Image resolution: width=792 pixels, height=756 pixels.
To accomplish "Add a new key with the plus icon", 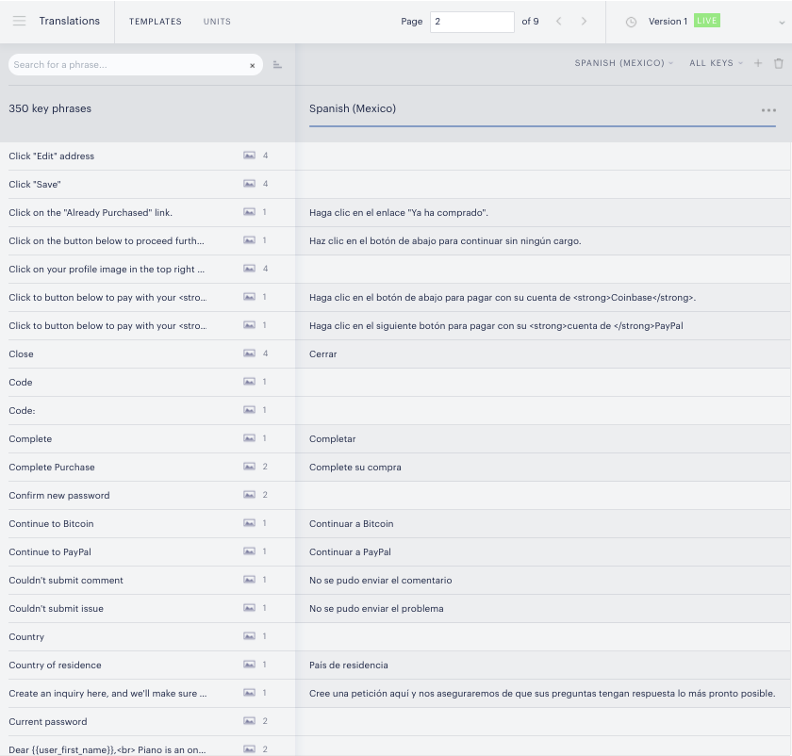I will pyautogui.click(x=758, y=63).
